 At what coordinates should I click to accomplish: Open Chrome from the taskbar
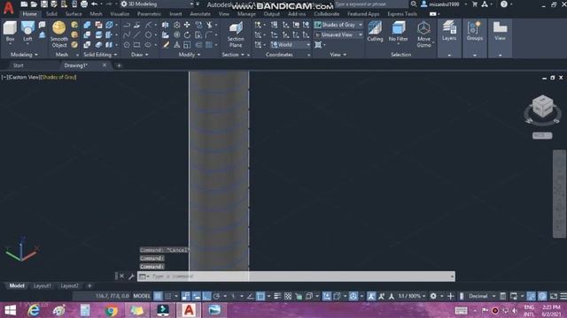click(x=112, y=310)
